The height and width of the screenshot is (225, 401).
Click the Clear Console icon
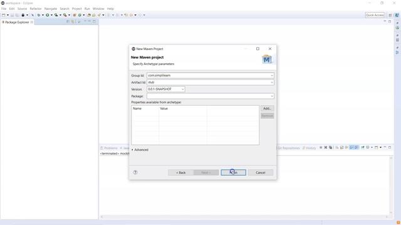(337, 147)
